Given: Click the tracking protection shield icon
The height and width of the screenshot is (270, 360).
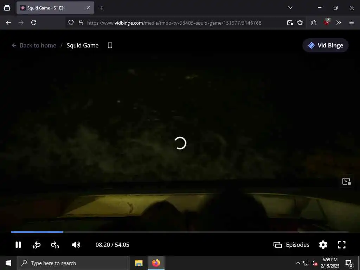Looking at the screenshot, I should [71, 22].
